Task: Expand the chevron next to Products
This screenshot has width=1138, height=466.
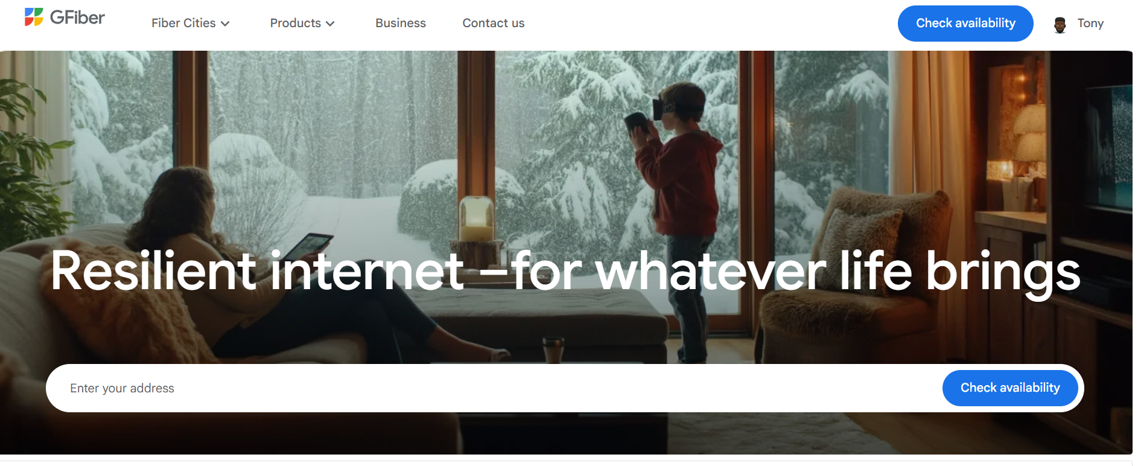Action: (x=330, y=24)
